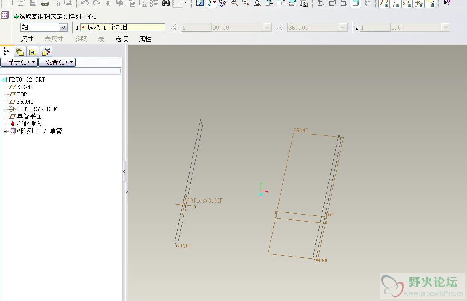Click the second direction count field
Screen dimensions: 467x301
[375, 28]
